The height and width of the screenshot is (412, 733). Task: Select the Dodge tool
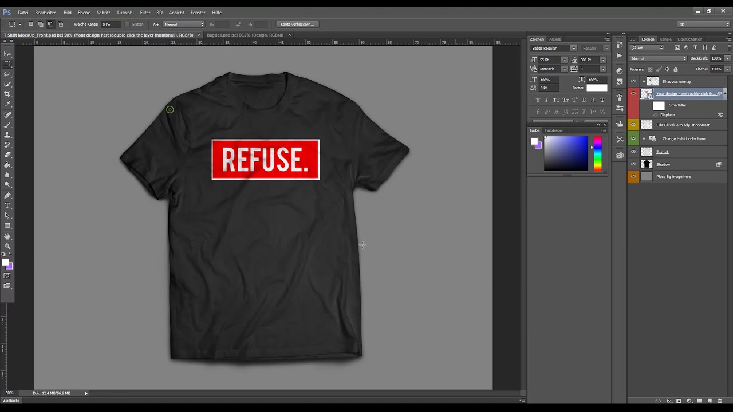(x=7, y=185)
